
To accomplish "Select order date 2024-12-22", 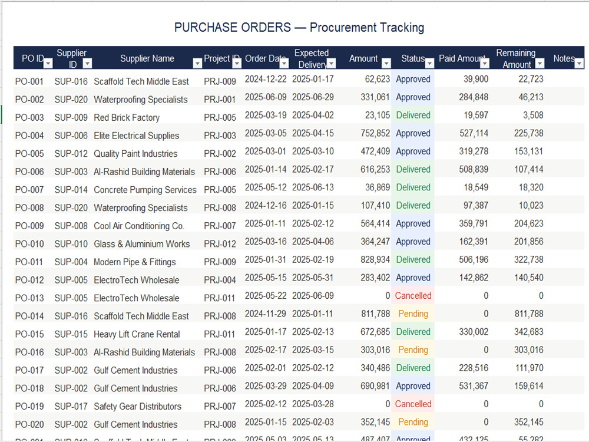I will click(266, 80).
